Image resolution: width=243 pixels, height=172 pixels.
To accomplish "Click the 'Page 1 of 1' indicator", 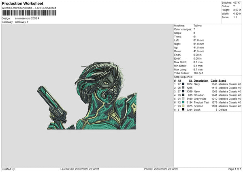I will (x=234, y=169).
